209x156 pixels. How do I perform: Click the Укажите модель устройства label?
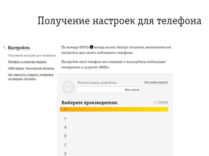(x=97, y=83)
